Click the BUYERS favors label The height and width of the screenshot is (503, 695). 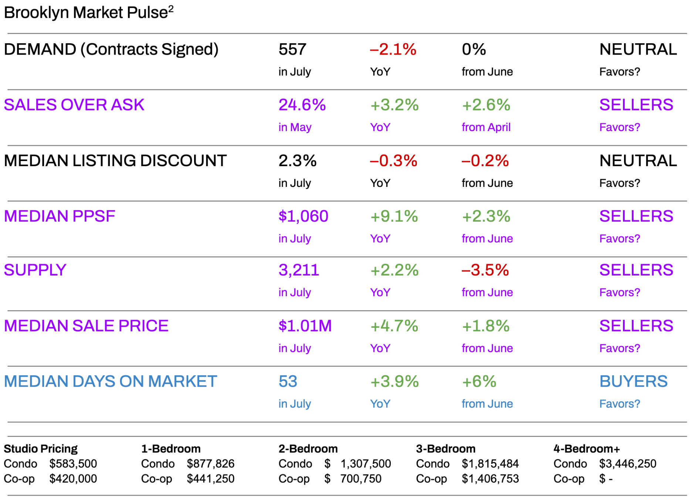(633, 381)
